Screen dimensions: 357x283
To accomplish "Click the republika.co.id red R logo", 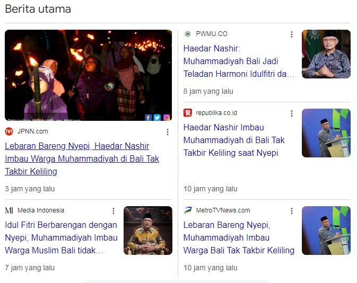I will [188, 112].
